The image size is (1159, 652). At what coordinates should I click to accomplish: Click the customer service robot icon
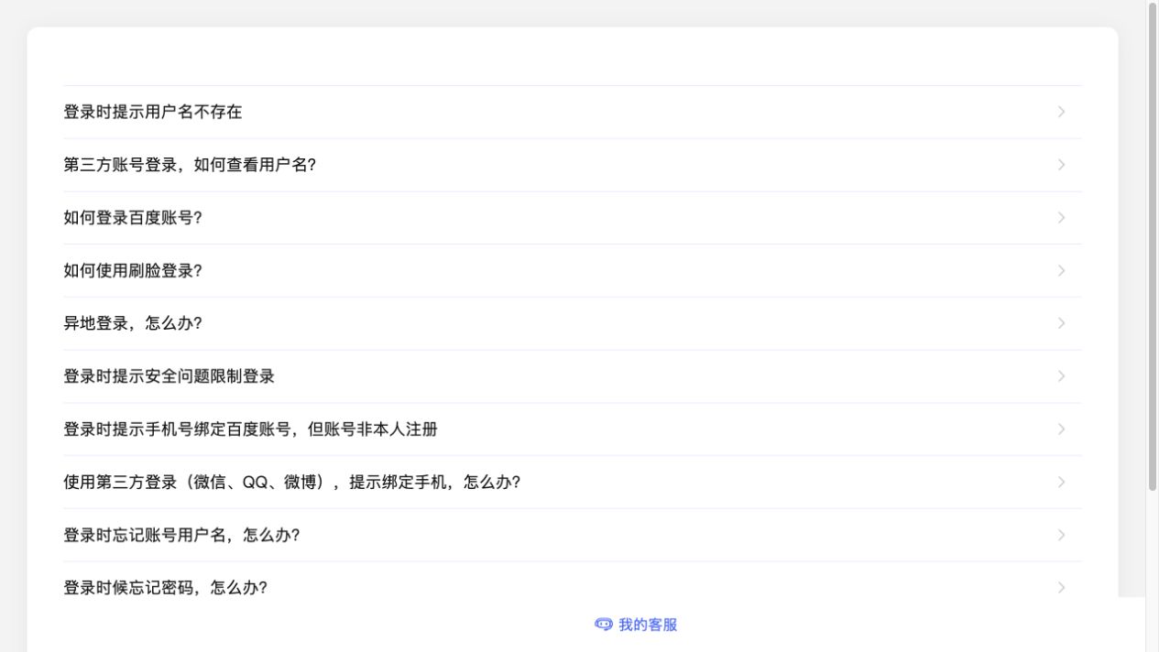(x=604, y=625)
